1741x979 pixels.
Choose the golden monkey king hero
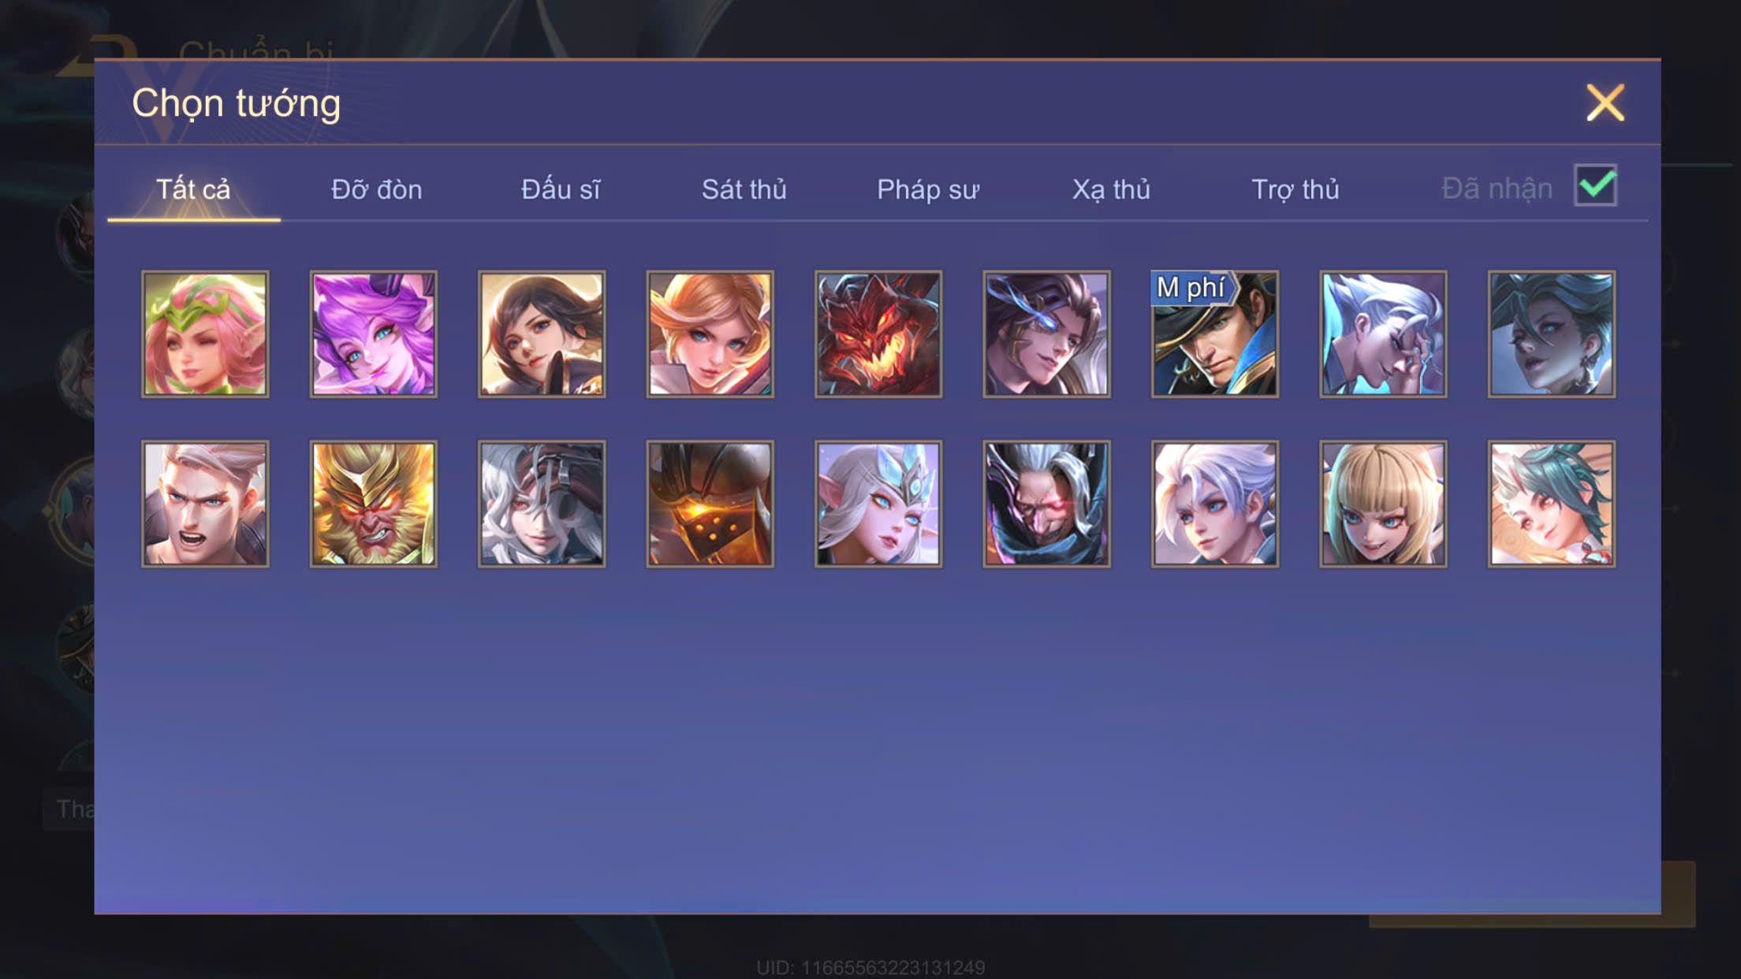click(x=373, y=504)
